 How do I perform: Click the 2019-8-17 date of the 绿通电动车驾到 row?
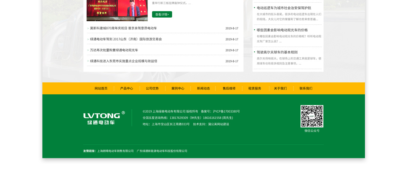[x=232, y=39]
